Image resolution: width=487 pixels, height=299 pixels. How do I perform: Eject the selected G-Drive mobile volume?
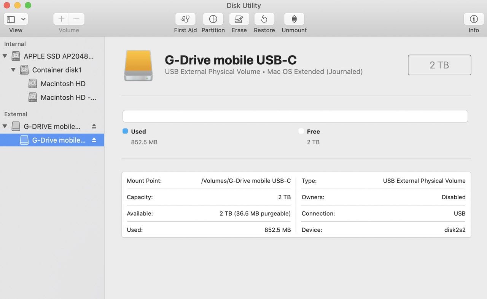click(x=94, y=140)
